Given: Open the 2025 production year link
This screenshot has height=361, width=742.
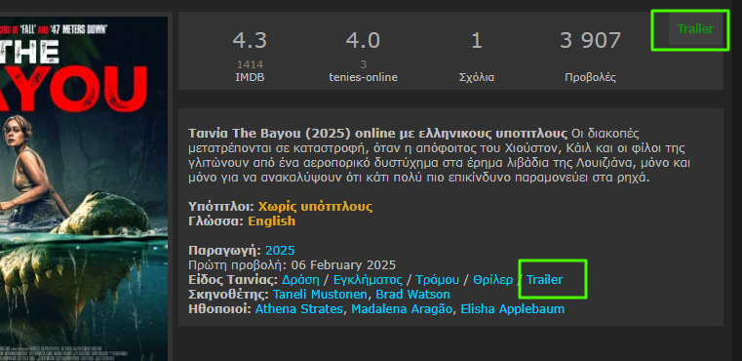Looking at the screenshot, I should 280,251.
